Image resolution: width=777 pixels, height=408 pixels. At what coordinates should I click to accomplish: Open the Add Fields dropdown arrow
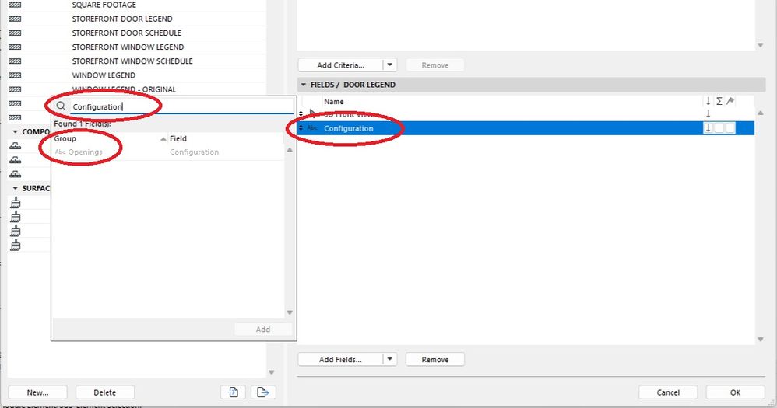pyautogui.click(x=390, y=359)
